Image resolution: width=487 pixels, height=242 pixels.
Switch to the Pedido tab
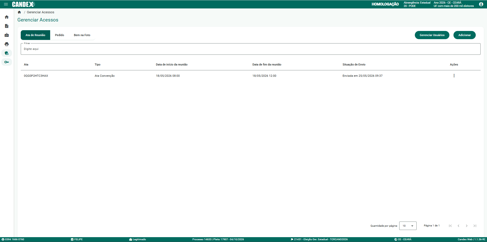59,35
